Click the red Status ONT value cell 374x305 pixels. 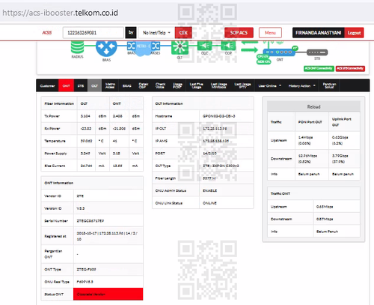108,294
